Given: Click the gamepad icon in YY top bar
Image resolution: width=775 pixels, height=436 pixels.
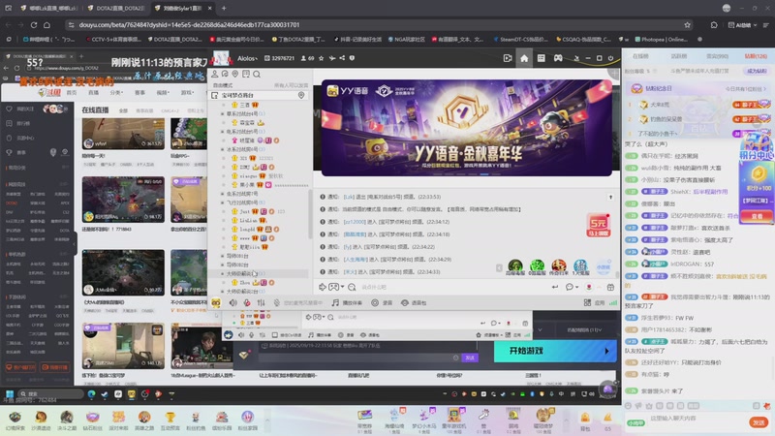Looking at the screenshot, I should click(x=558, y=58).
